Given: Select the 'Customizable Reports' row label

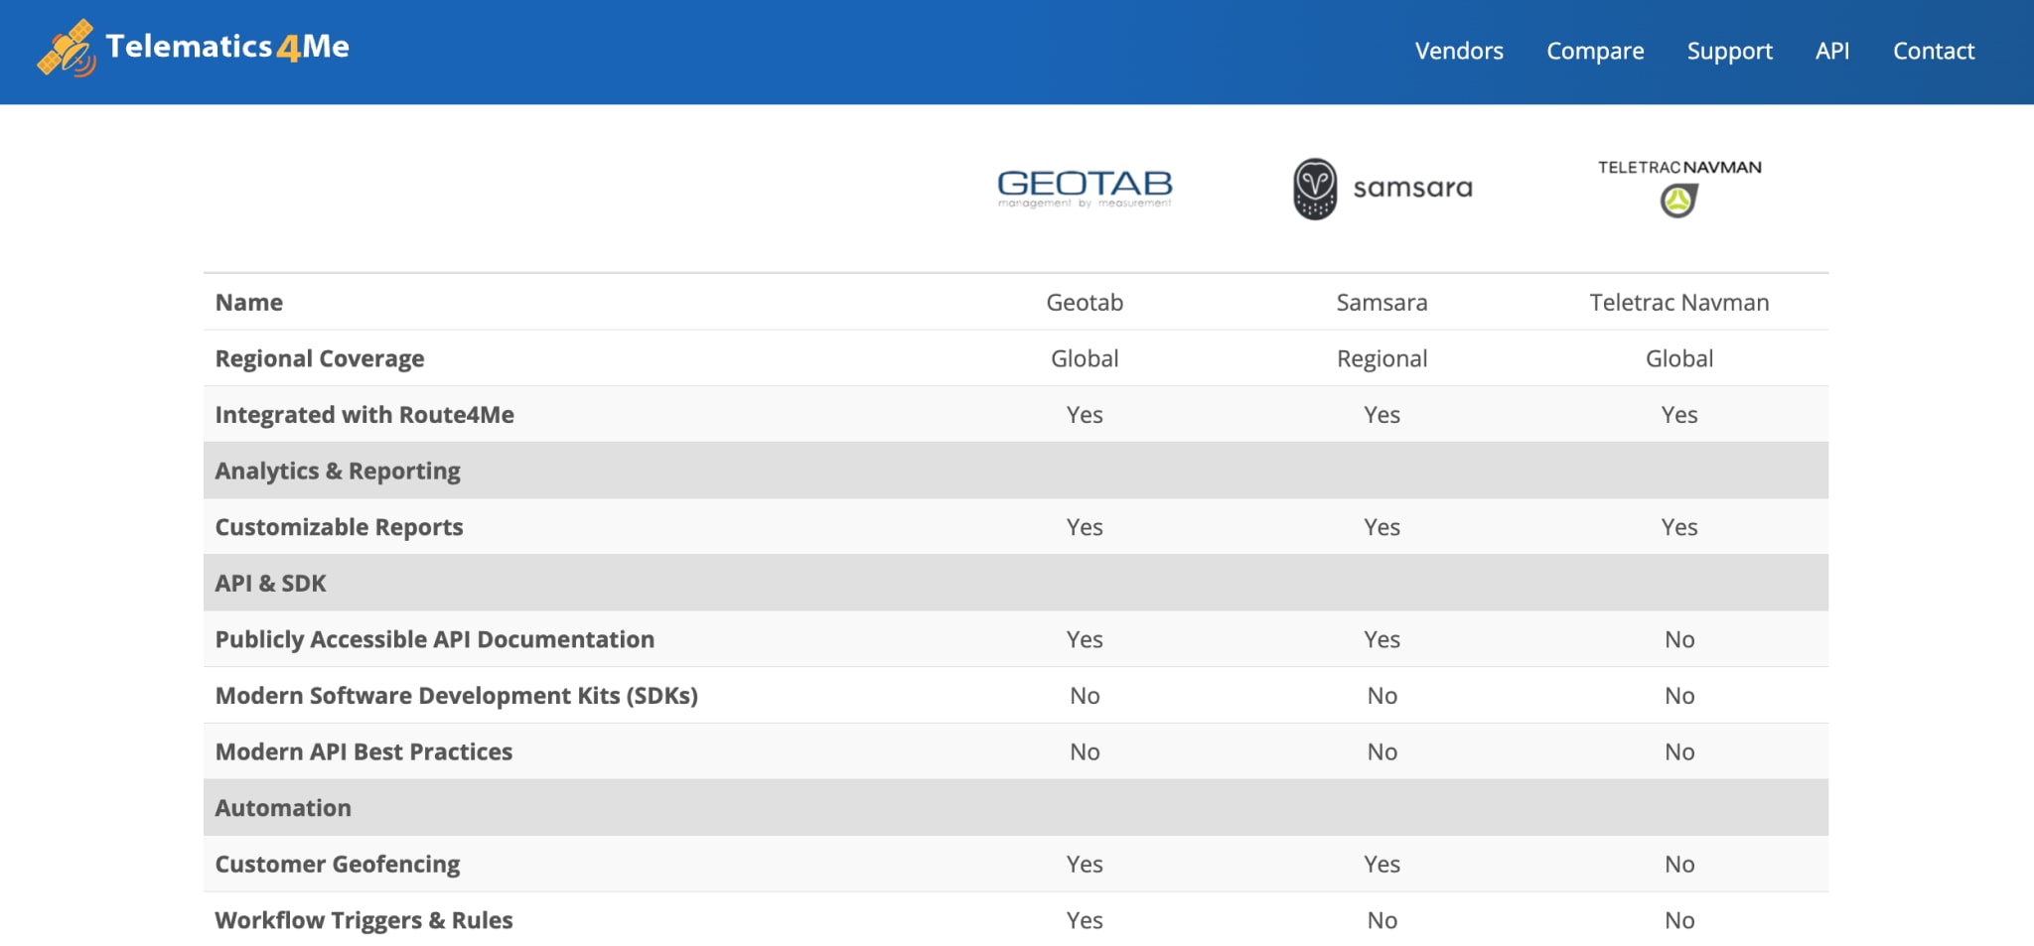Looking at the screenshot, I should [339, 527].
